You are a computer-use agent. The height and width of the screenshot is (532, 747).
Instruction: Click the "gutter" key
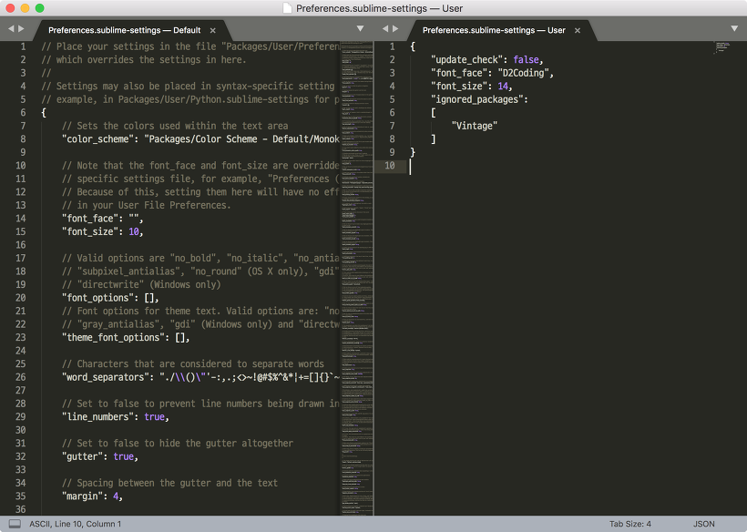[x=82, y=456]
